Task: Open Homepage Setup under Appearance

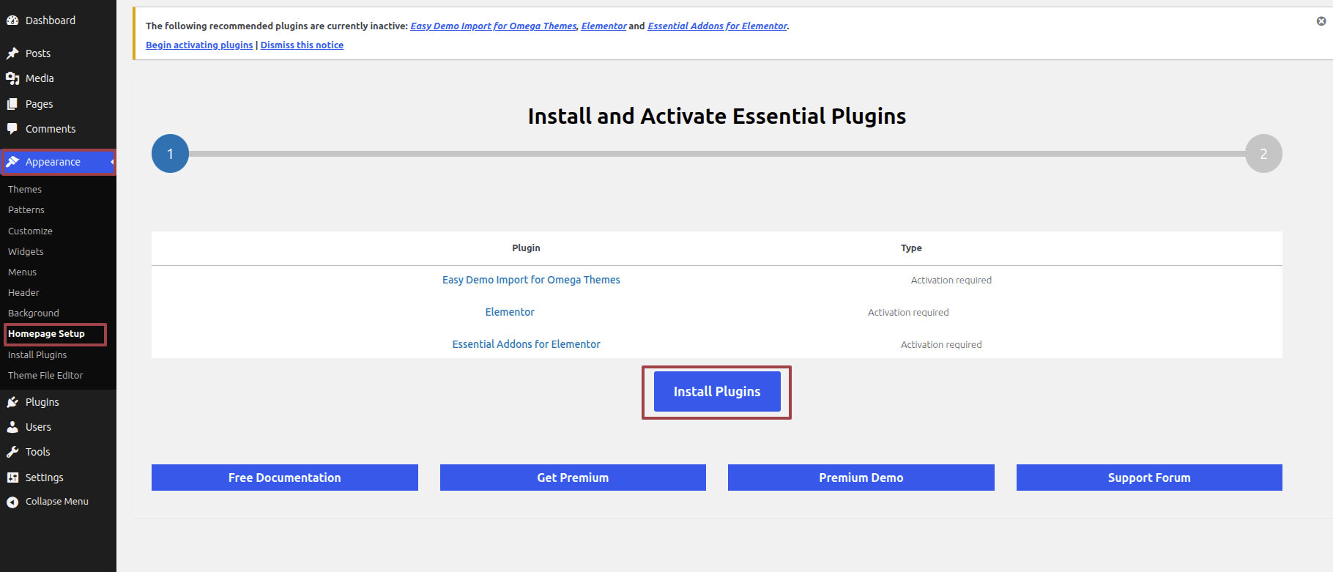Action: point(46,334)
